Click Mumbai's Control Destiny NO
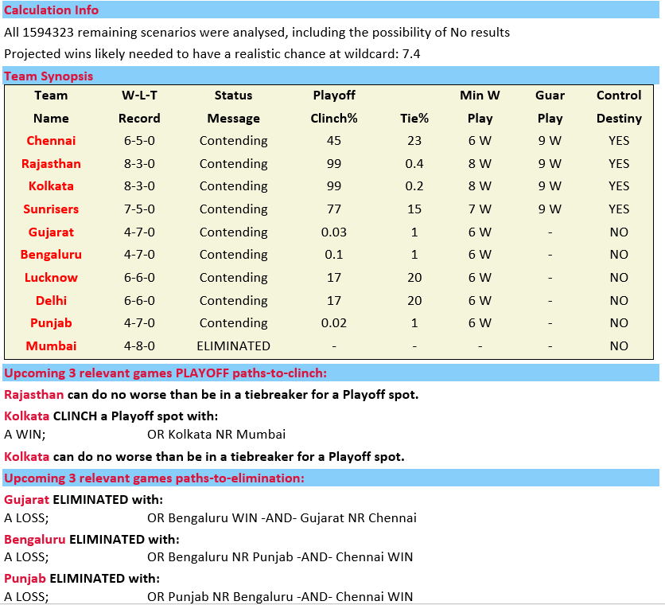Image resolution: width=665 pixels, height=605 pixels. pos(619,345)
